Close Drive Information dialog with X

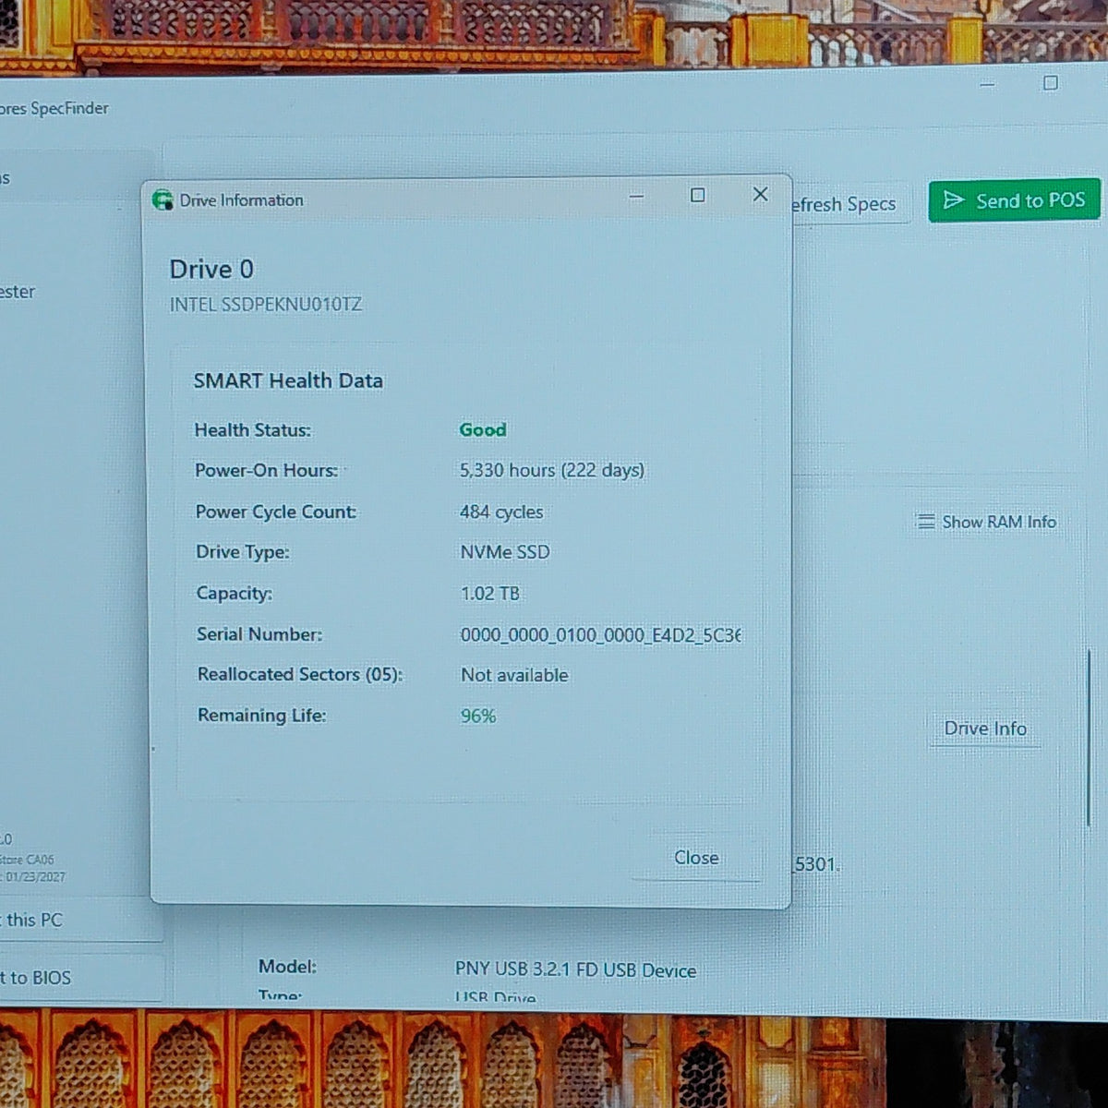click(x=760, y=194)
